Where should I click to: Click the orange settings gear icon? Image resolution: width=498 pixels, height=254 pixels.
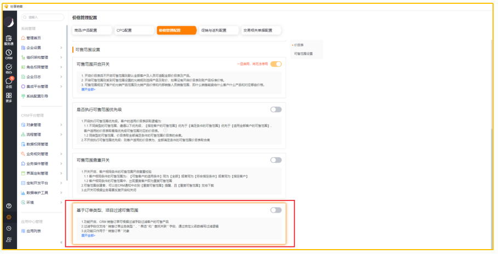coord(9,217)
